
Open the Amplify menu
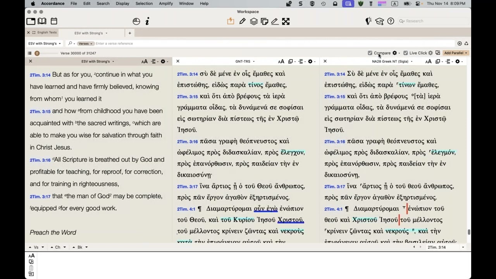(x=167, y=3)
